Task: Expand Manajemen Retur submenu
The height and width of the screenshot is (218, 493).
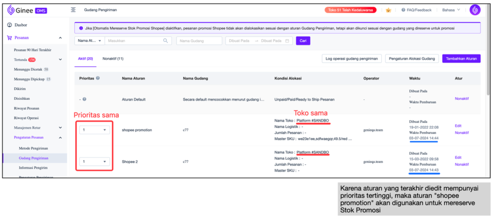Action: [60, 128]
